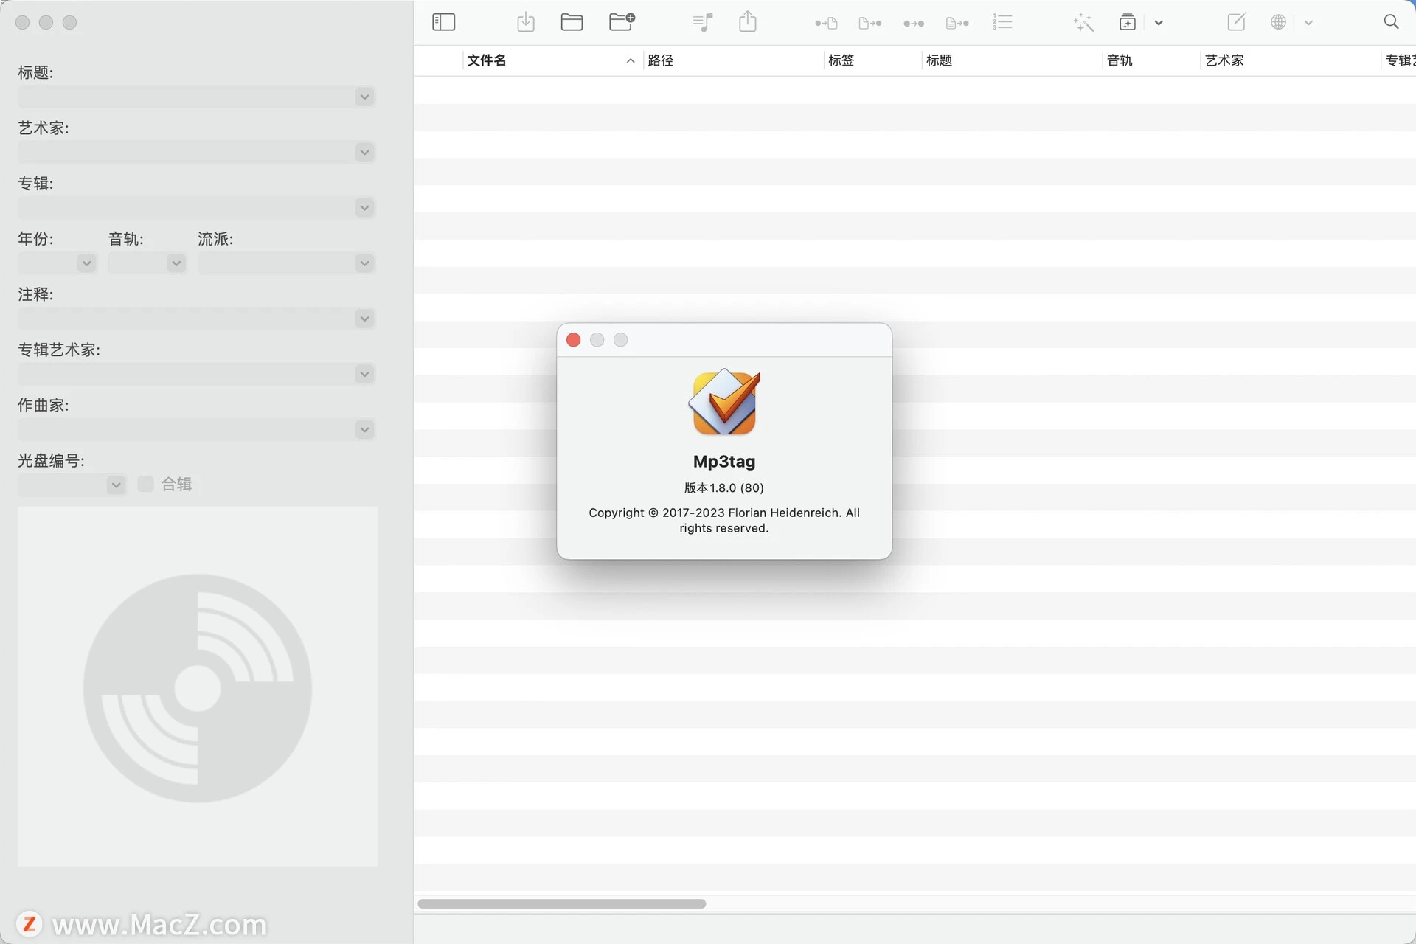The image size is (1416, 944).
Task: Close the Mp3tag About dialog
Action: [x=573, y=339]
